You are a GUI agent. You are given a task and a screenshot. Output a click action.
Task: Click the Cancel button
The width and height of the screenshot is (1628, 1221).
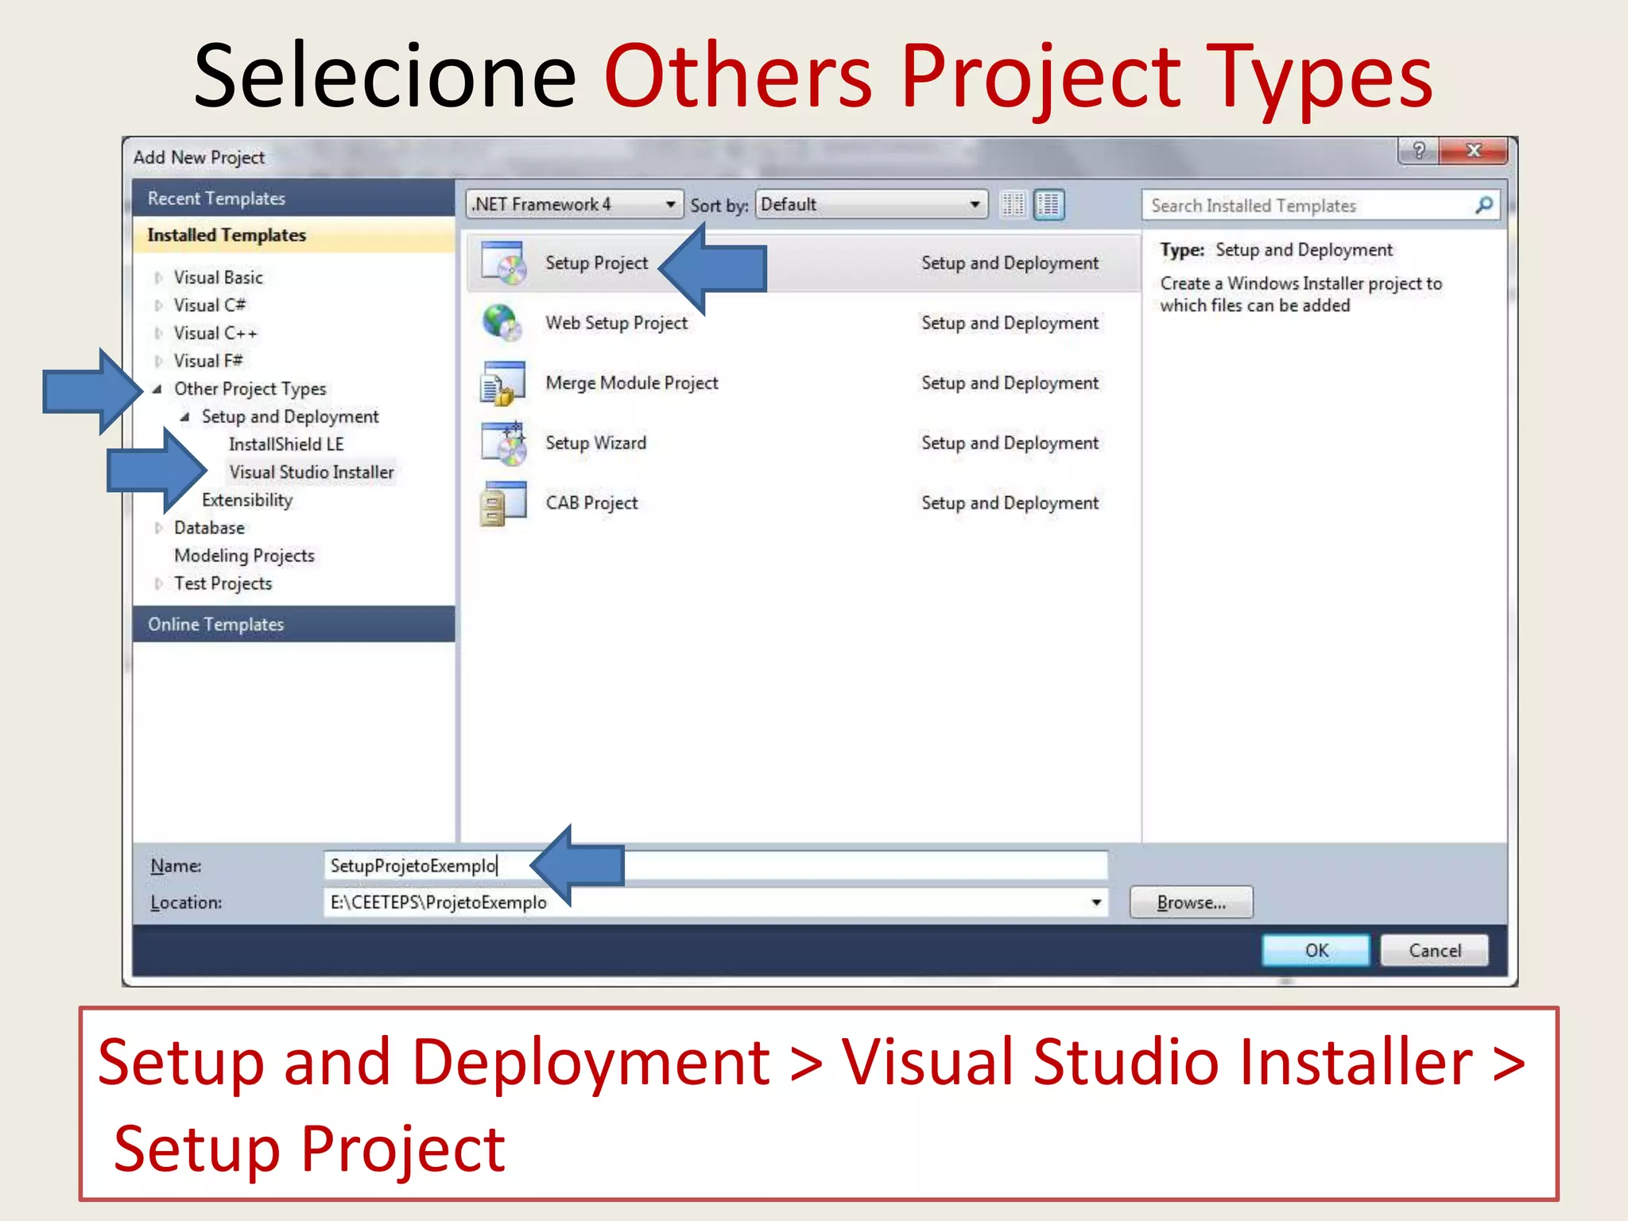[x=1435, y=951]
